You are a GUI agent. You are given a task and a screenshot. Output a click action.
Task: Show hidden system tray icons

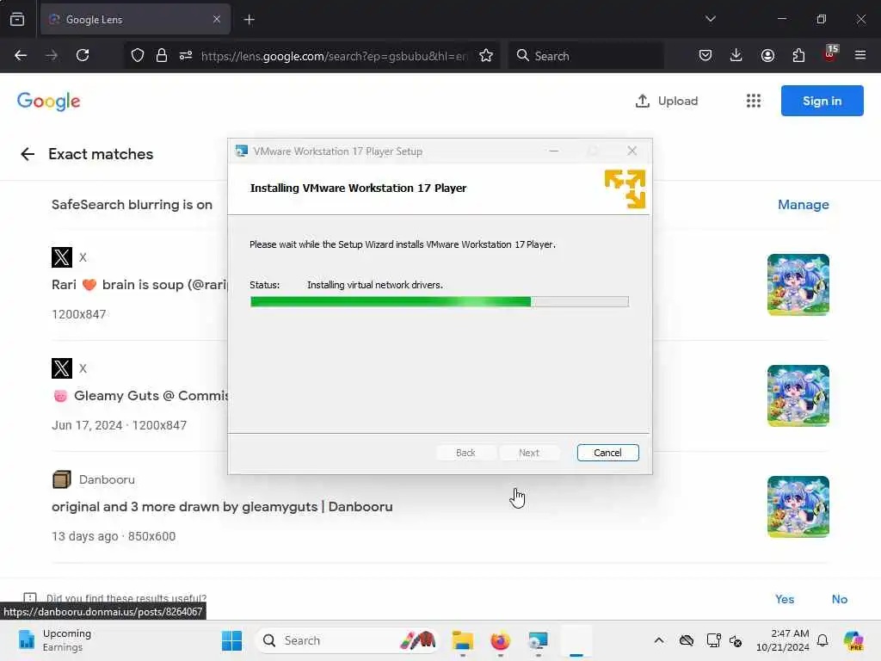[659, 640]
